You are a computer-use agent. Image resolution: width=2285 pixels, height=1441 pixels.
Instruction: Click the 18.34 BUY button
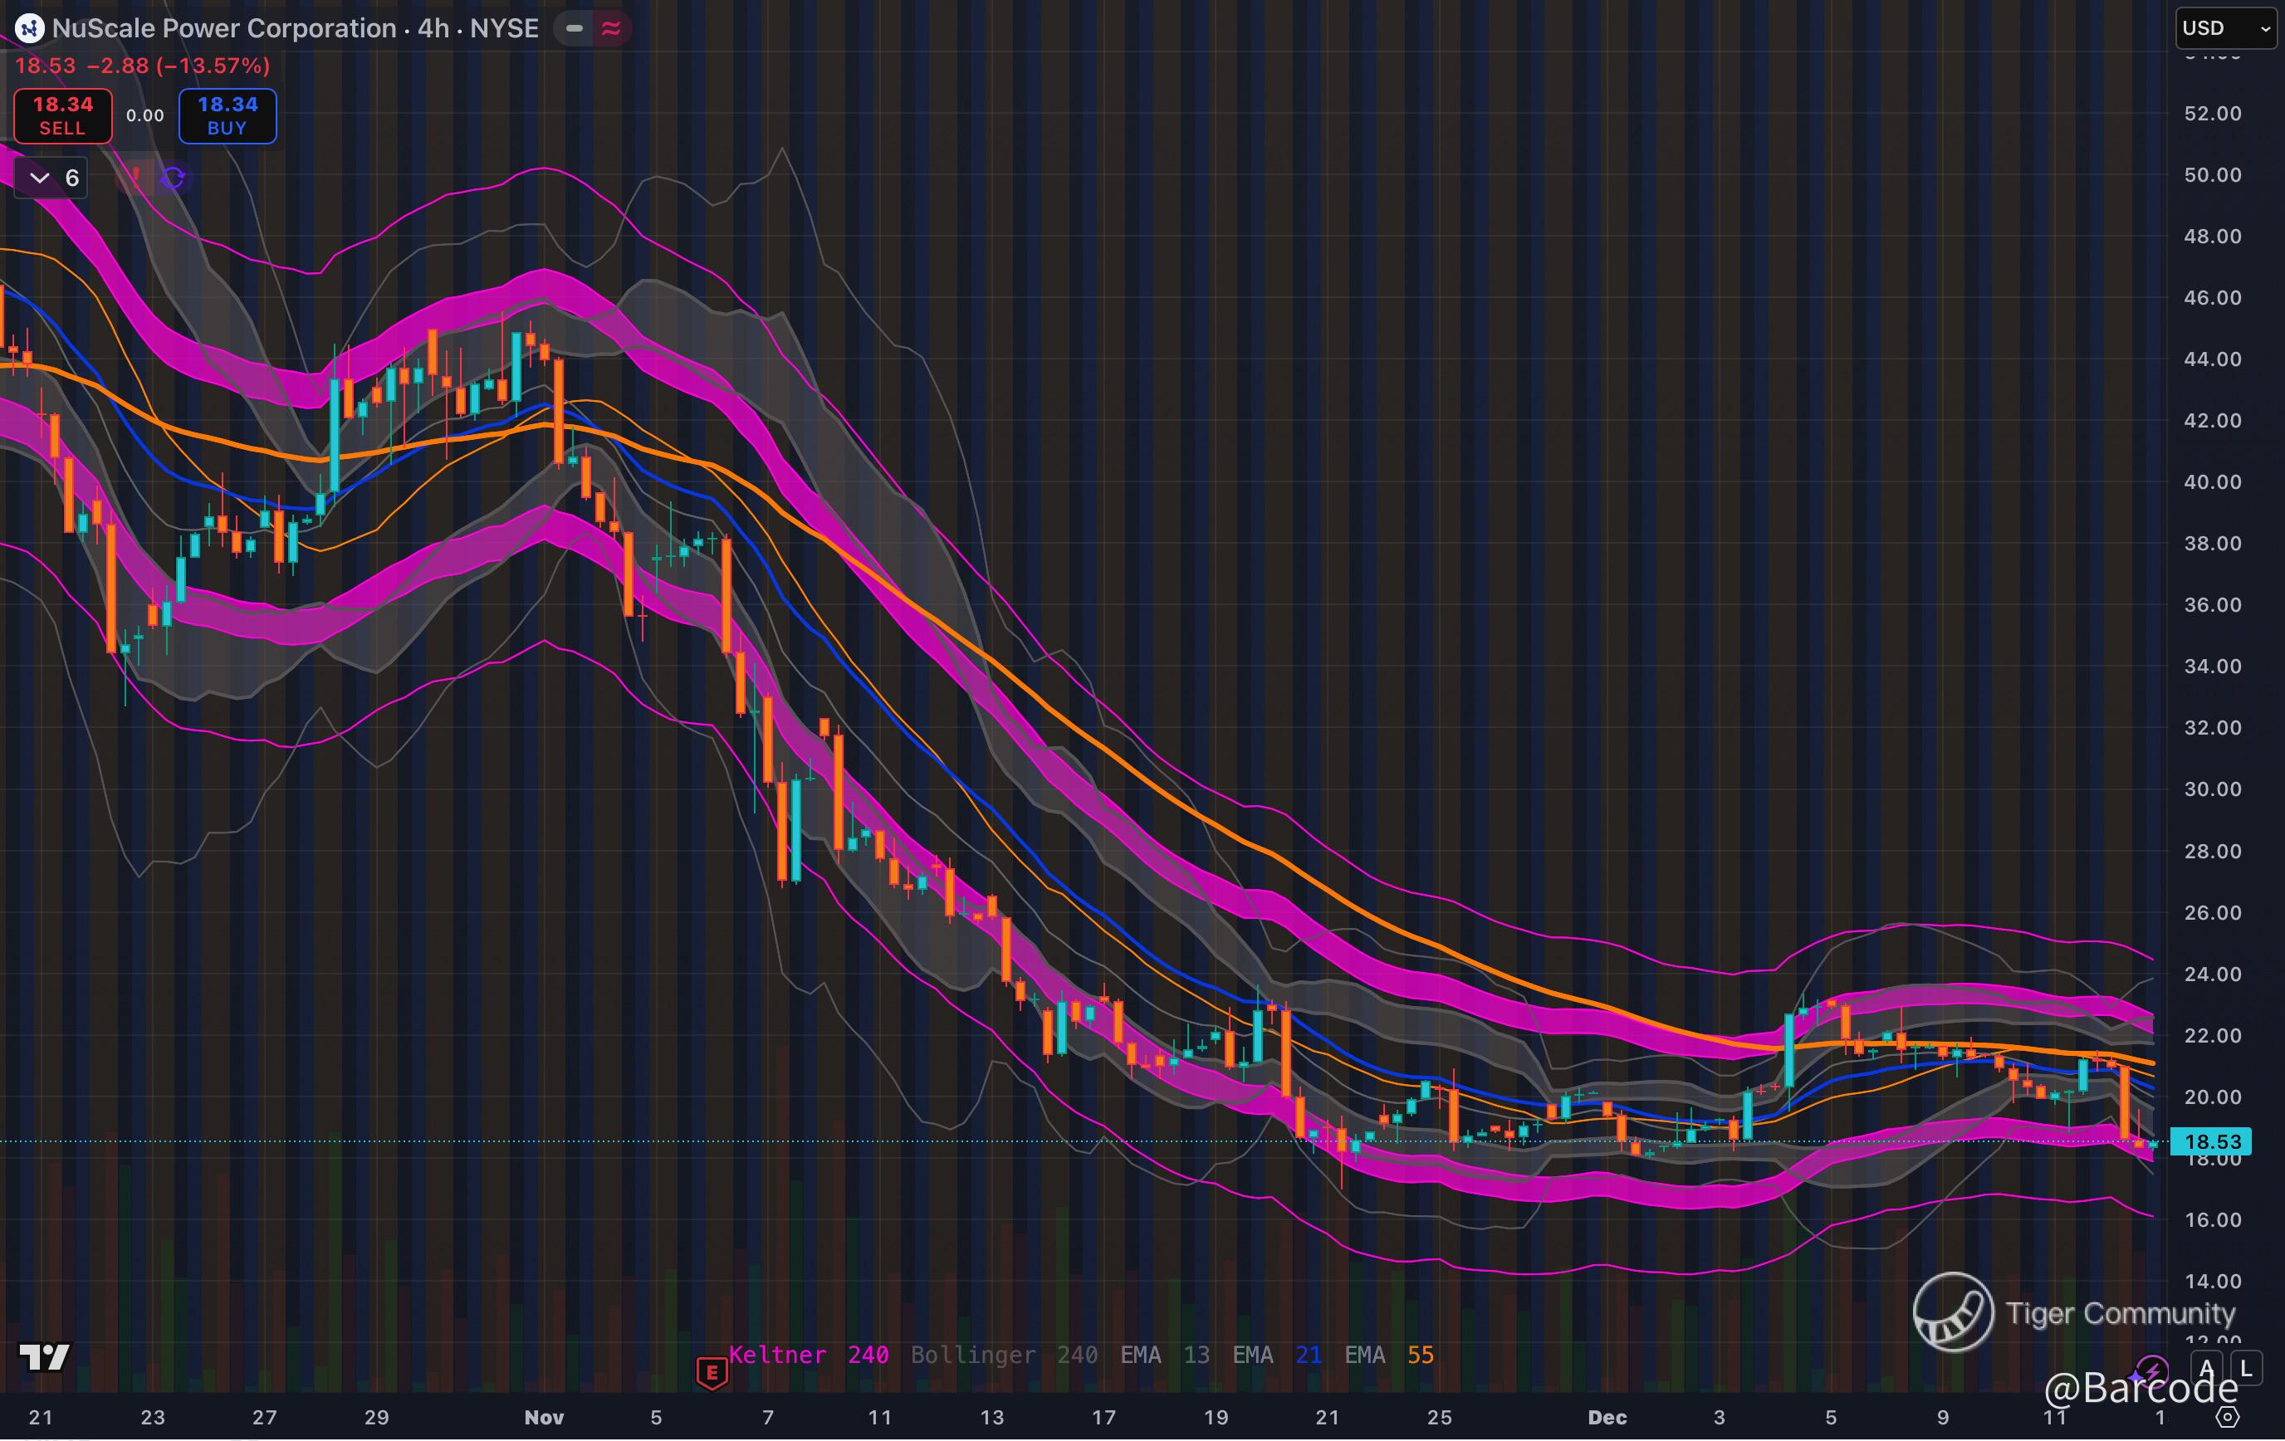click(228, 115)
